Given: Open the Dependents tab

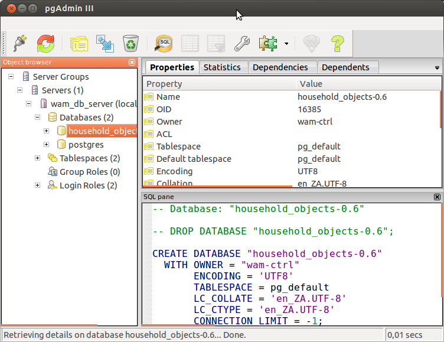Looking at the screenshot, I should (x=345, y=67).
